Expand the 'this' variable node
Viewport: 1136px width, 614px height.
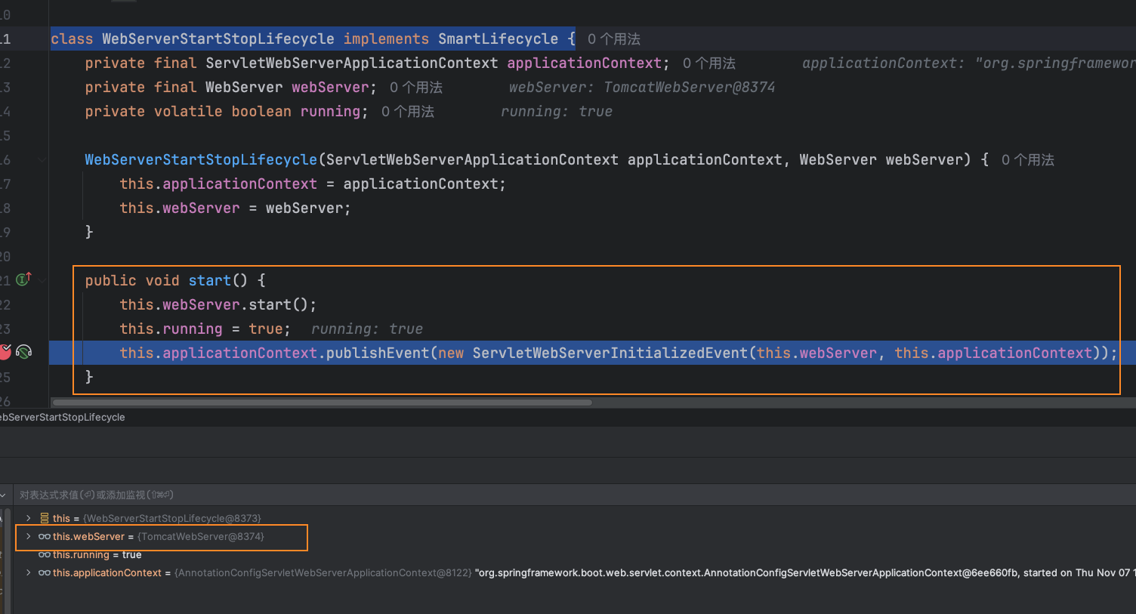[29, 518]
